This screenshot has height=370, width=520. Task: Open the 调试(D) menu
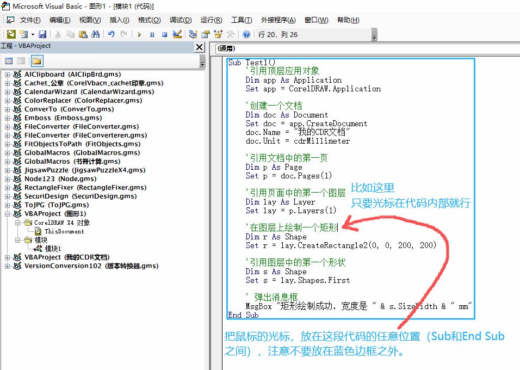tap(181, 20)
